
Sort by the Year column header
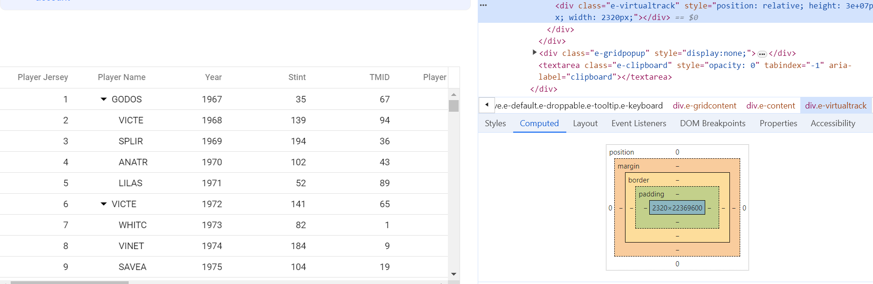click(213, 77)
